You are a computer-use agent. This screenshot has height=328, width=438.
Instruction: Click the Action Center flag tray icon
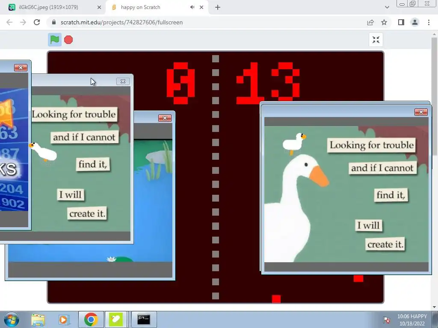(x=387, y=320)
